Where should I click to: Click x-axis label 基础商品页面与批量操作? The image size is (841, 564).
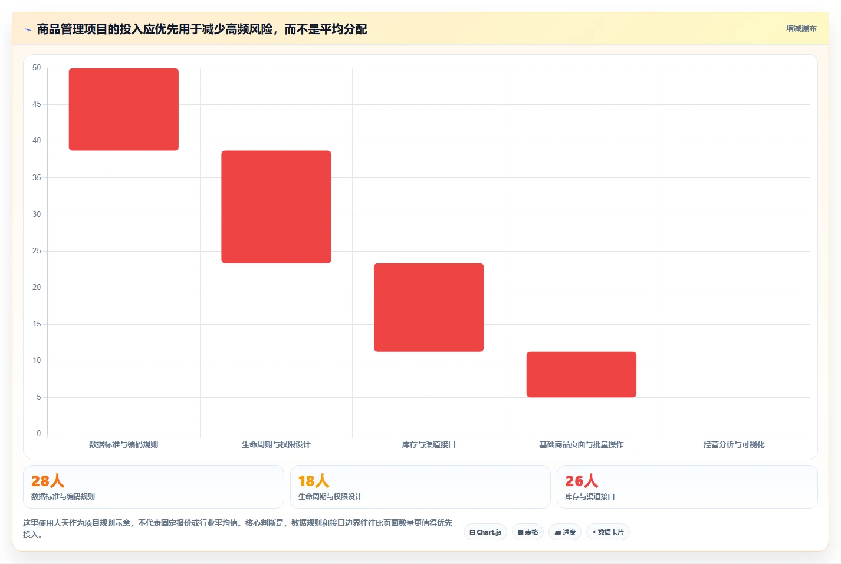pos(582,444)
